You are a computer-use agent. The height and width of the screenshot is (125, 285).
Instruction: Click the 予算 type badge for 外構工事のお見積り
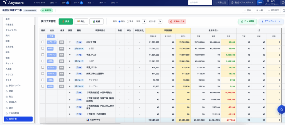pos(79,74)
